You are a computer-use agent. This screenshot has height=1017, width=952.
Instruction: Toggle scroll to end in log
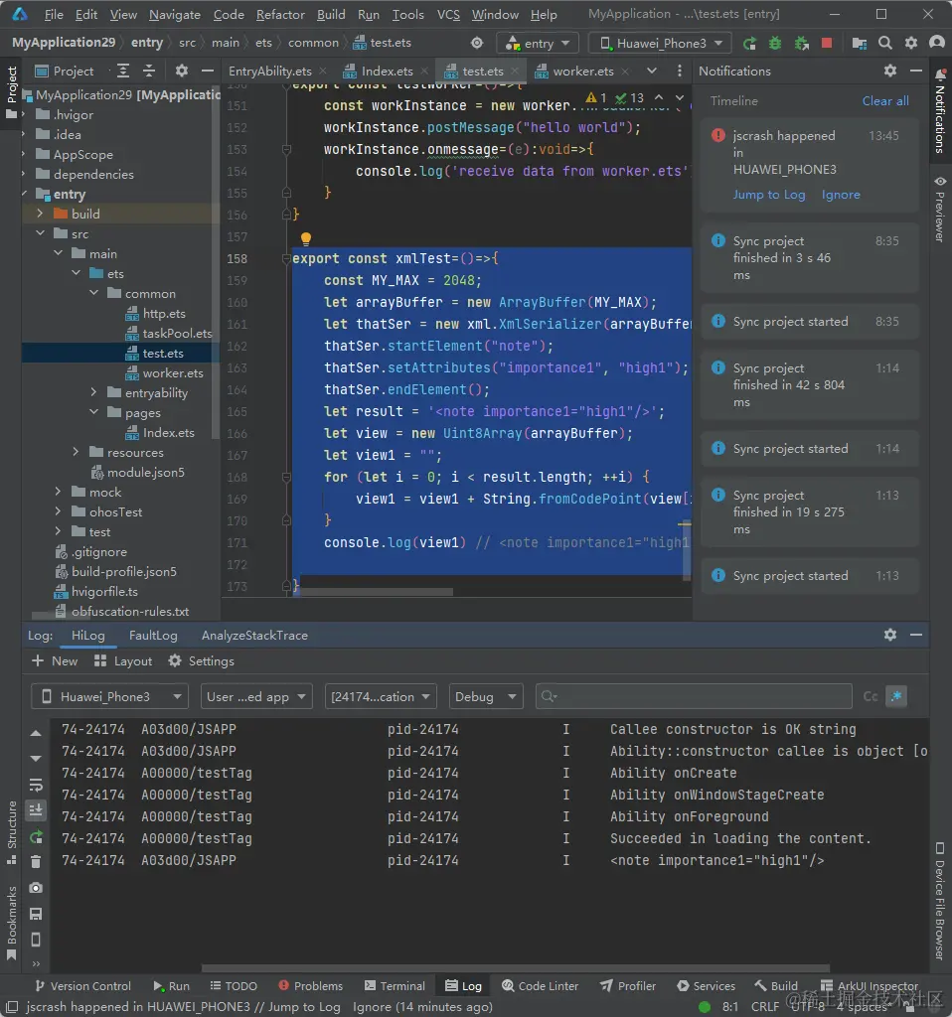point(36,809)
